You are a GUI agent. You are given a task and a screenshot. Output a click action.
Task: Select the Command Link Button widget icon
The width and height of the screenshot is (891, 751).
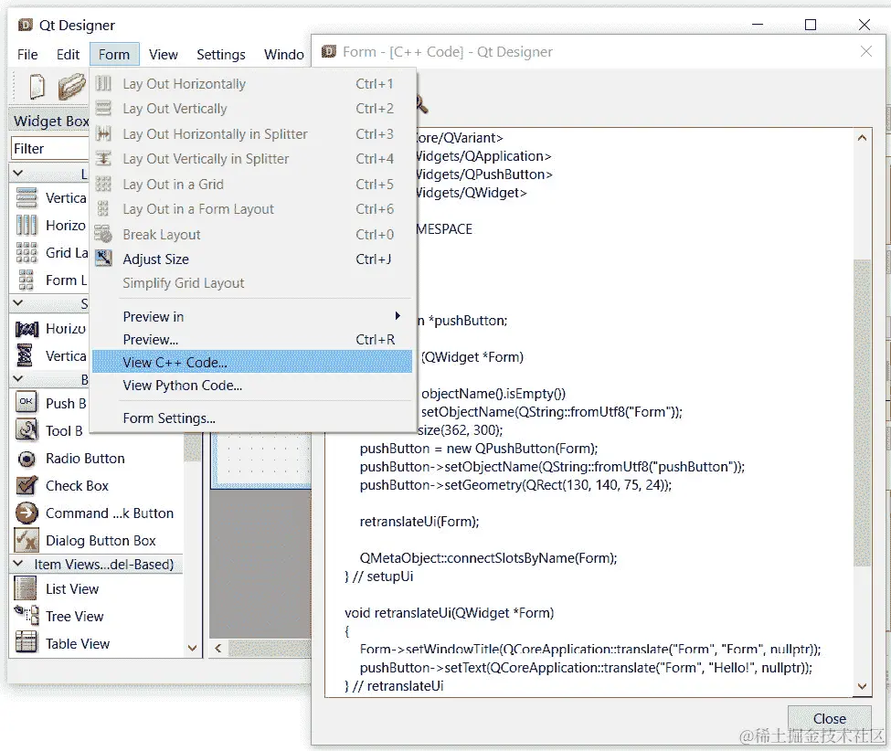tap(27, 513)
